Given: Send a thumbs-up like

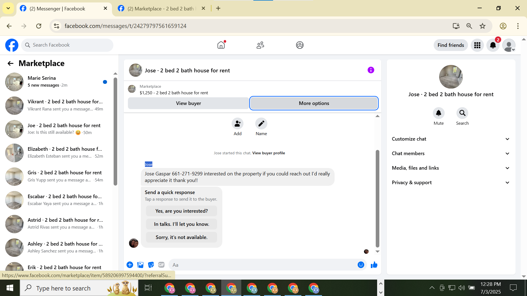Looking at the screenshot, I should [x=374, y=265].
